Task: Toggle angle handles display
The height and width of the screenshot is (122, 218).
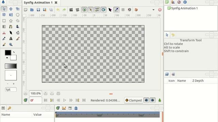Action: pyautogui.click(x=116, y=10)
